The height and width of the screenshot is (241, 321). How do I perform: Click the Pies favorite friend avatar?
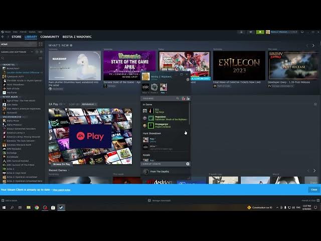164,87
